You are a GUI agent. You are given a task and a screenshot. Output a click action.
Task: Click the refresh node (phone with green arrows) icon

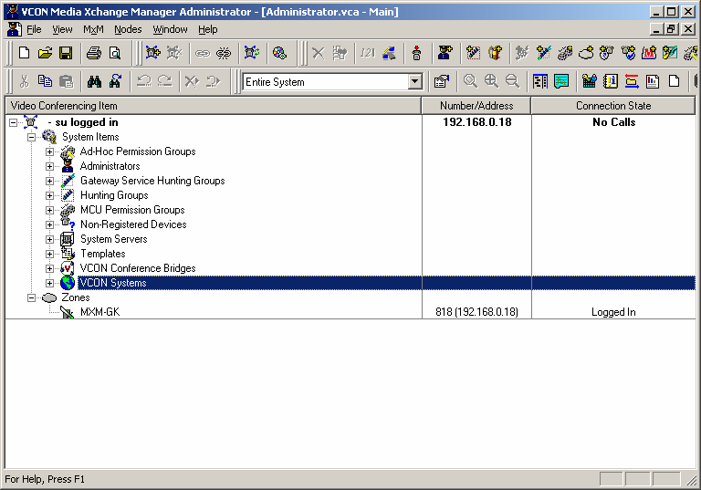[252, 53]
